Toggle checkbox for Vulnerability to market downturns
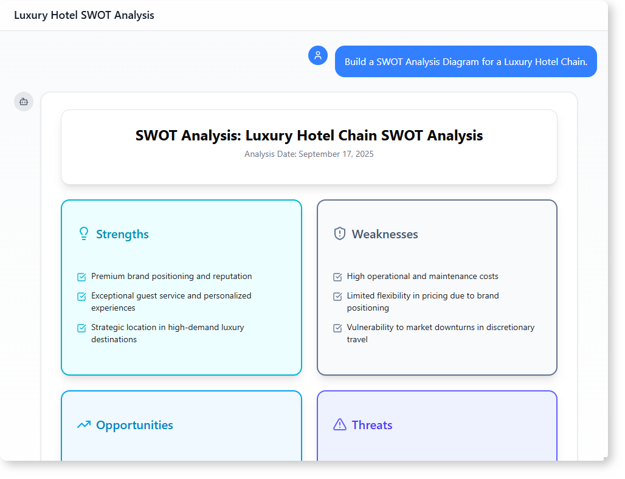The image size is (625, 479). [338, 328]
